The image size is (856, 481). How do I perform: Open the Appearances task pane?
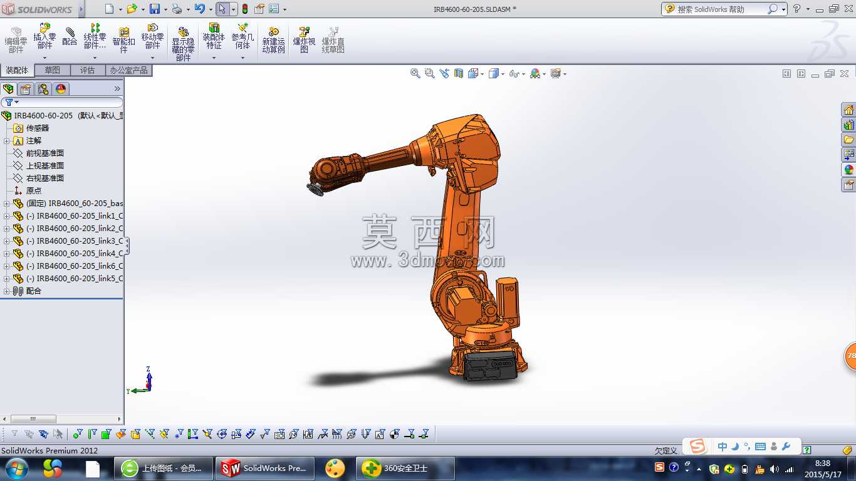tap(848, 170)
